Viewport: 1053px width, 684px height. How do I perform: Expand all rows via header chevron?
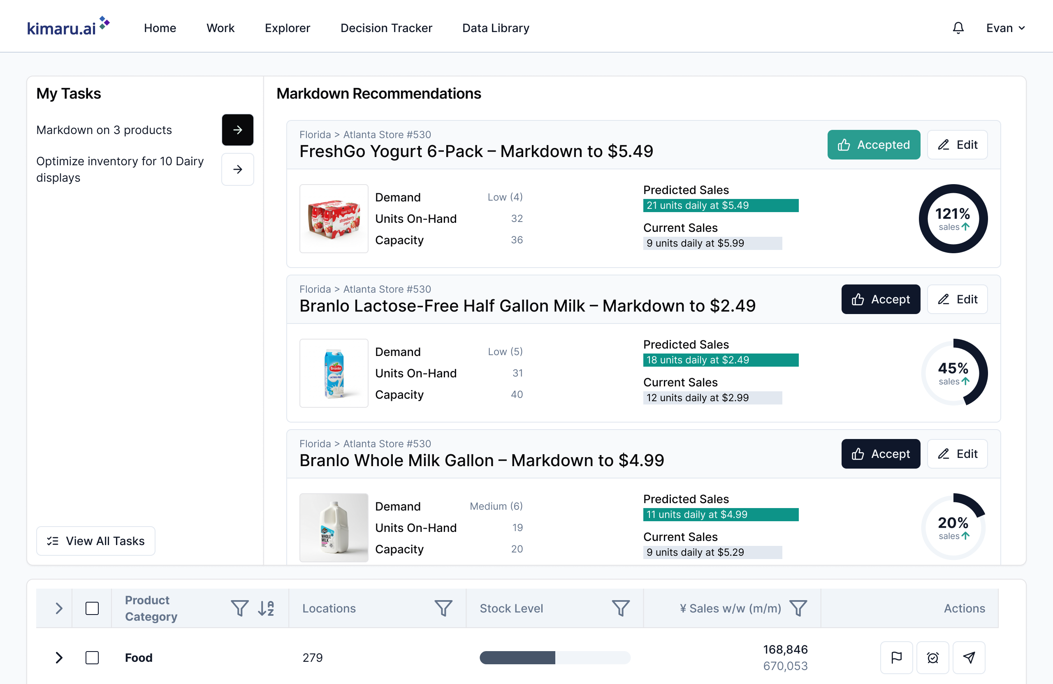59,608
